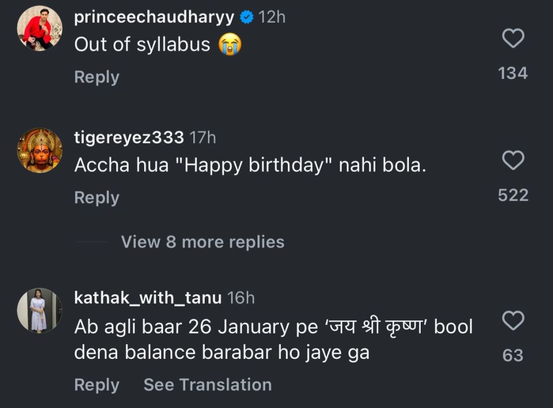Click "See Translation" under the Hindi comment

[207, 385]
